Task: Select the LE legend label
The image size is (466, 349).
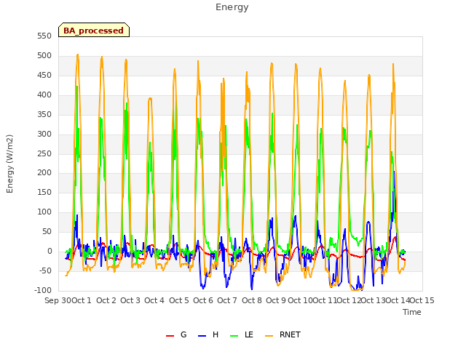Action: click(x=249, y=334)
